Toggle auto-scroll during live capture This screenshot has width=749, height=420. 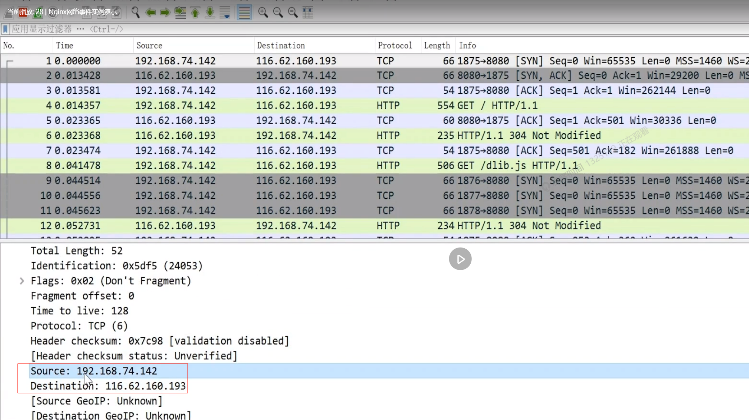coord(225,13)
